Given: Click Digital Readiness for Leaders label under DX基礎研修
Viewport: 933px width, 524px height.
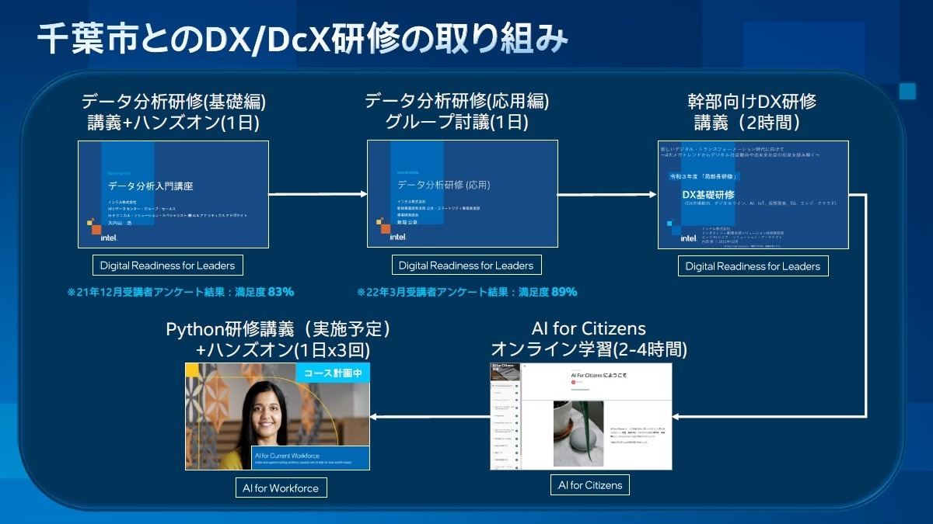Looking at the screenshot, I should [753, 266].
